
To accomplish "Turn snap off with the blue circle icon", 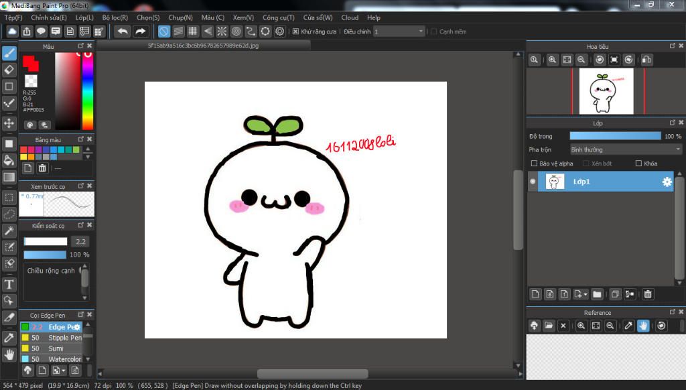I will coord(164,31).
